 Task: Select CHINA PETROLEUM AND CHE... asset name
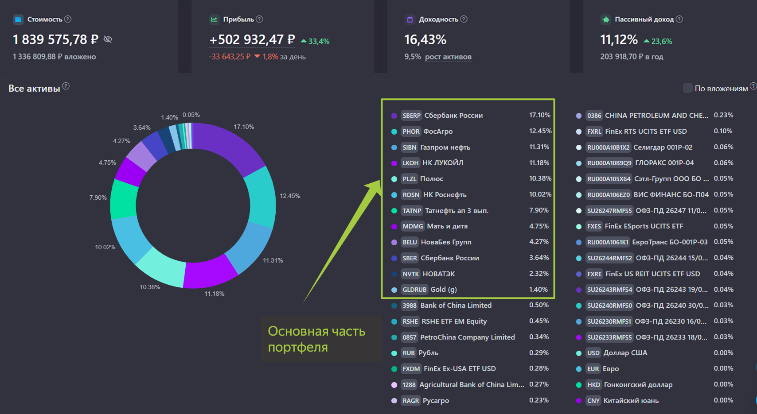[x=657, y=116]
